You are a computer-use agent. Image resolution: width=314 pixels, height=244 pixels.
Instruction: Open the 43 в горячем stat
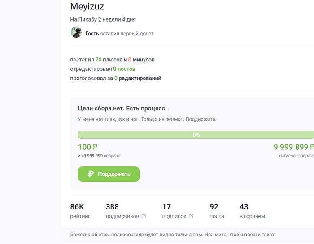(x=244, y=207)
